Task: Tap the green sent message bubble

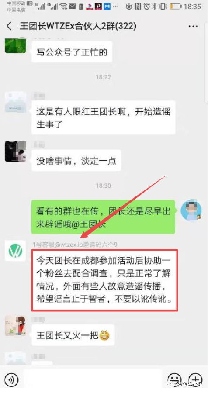Action: [103, 217]
